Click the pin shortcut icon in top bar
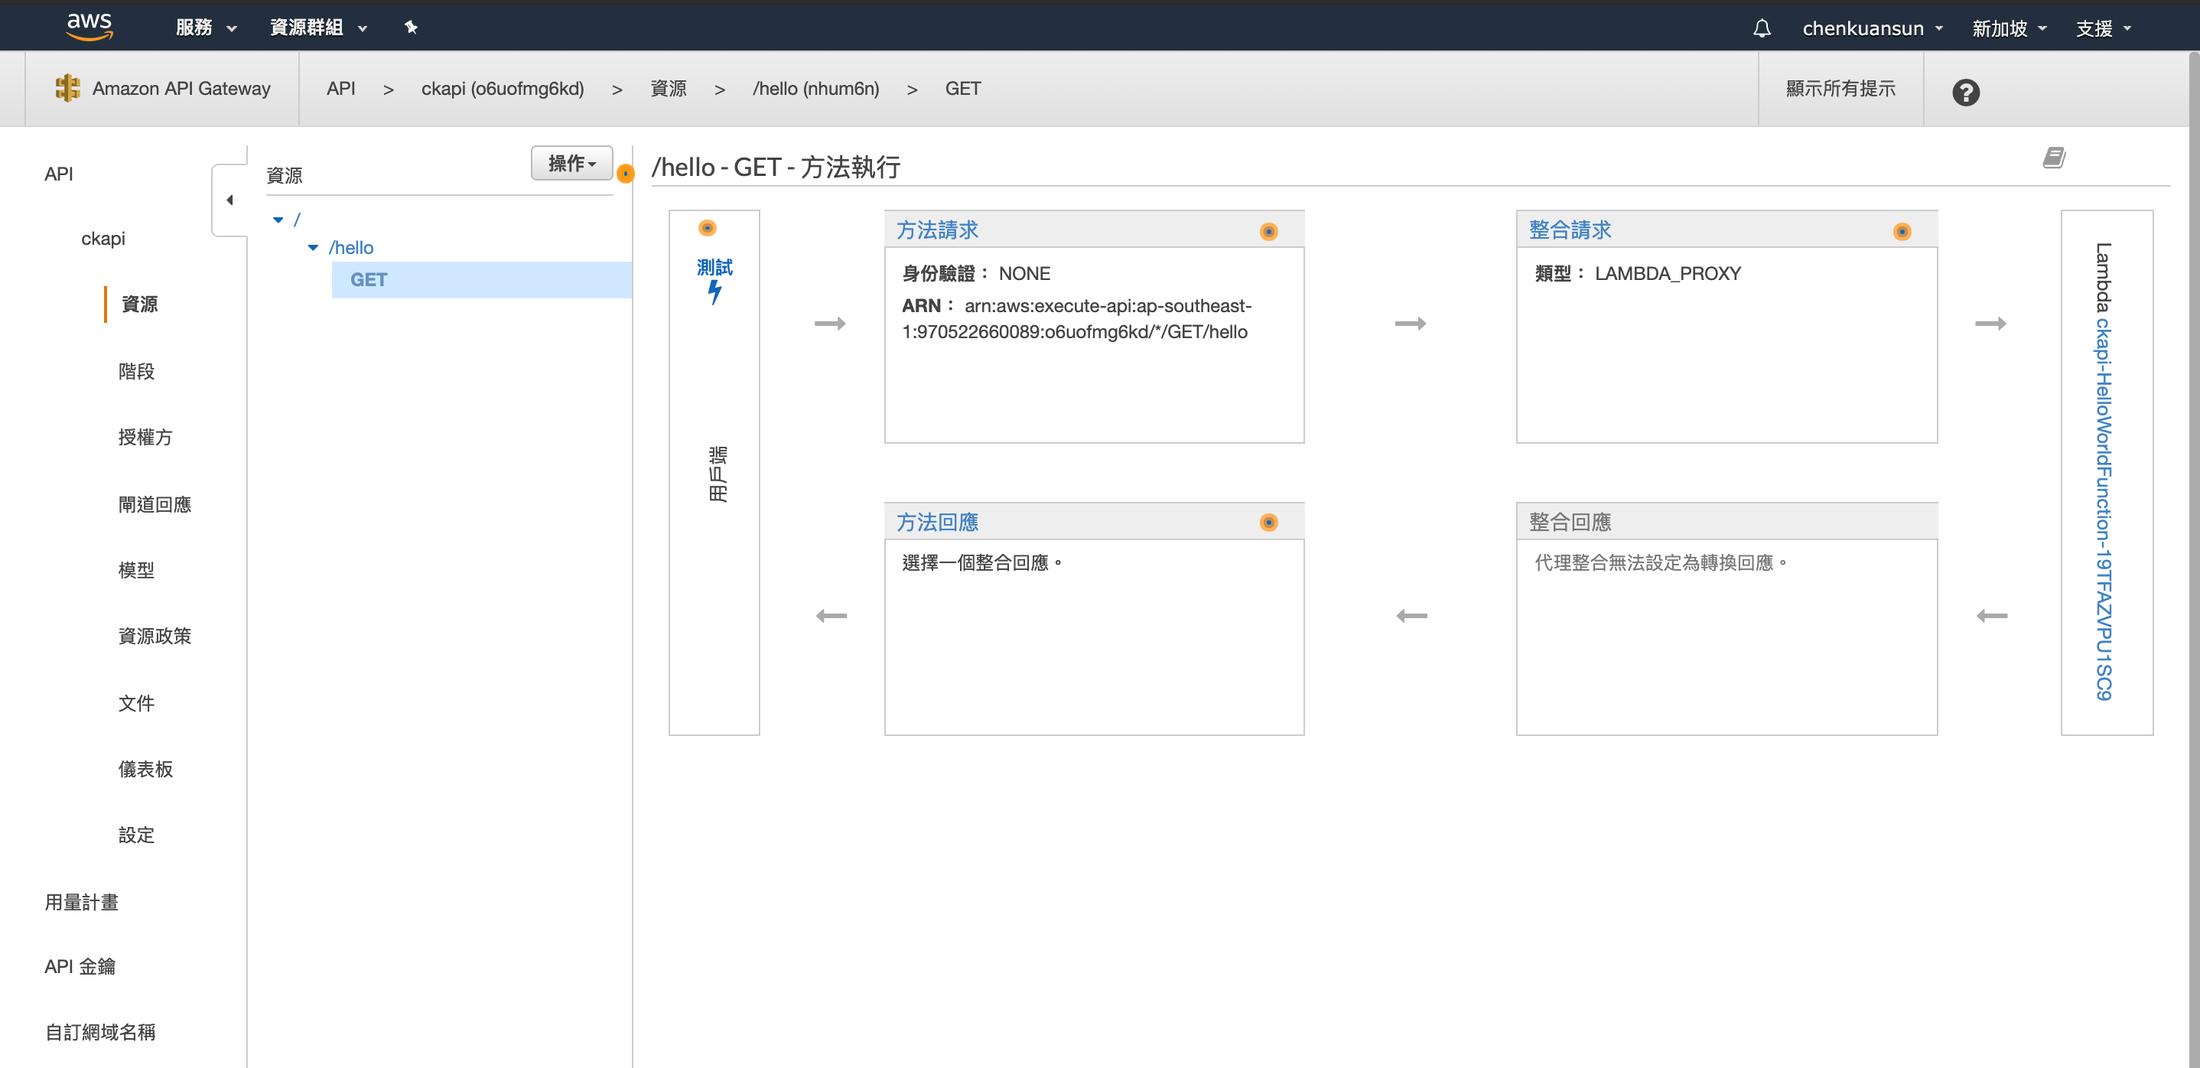This screenshot has width=2200, height=1068. pyautogui.click(x=411, y=28)
